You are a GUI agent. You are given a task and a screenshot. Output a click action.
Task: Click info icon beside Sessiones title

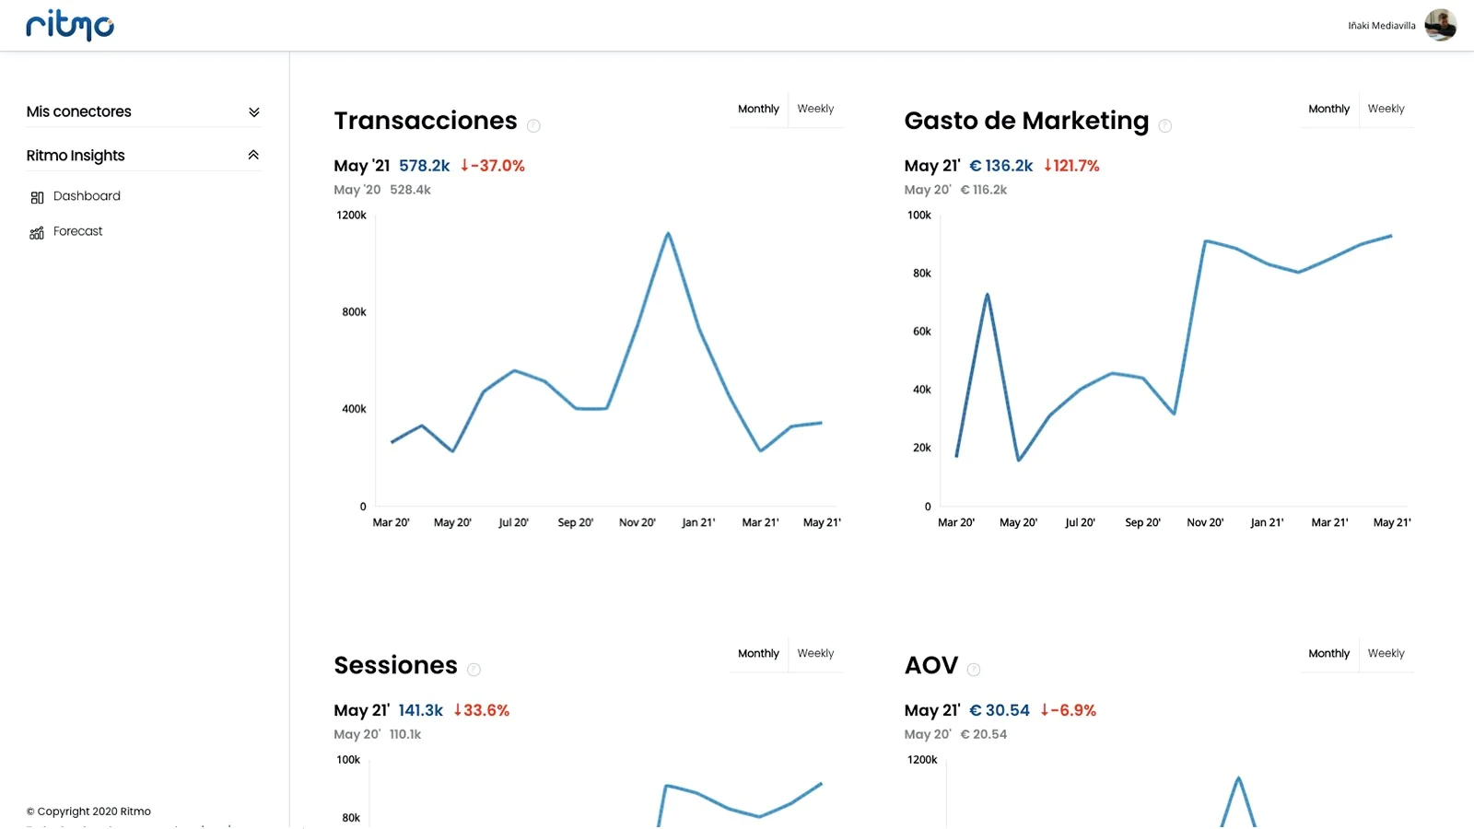pos(474,670)
